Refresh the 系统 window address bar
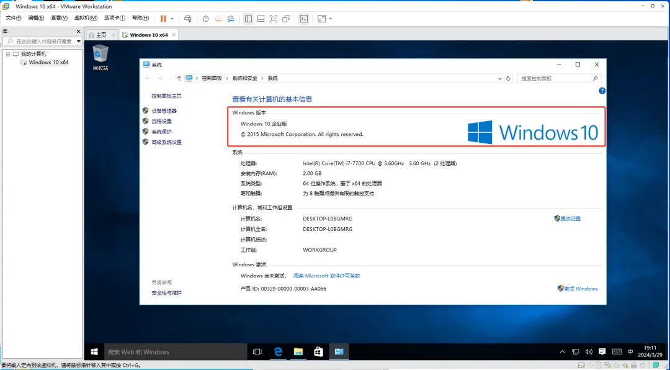The height and width of the screenshot is (370, 670). tap(508, 79)
